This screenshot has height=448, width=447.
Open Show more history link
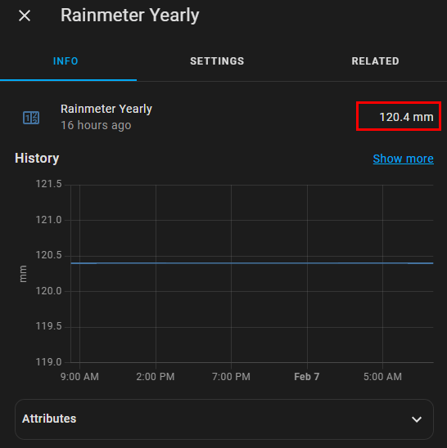pyautogui.click(x=404, y=159)
